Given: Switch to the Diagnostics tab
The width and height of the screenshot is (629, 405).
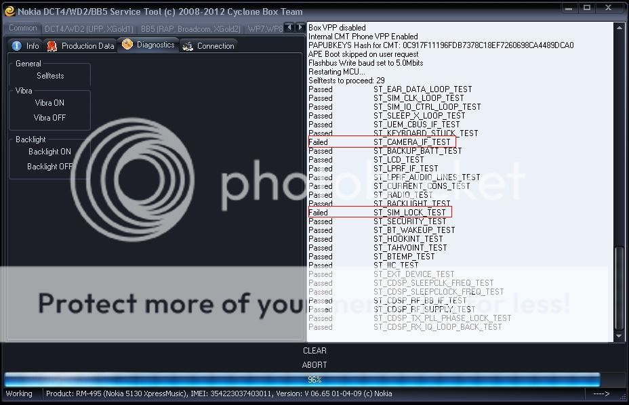Looking at the screenshot, I should (148, 45).
